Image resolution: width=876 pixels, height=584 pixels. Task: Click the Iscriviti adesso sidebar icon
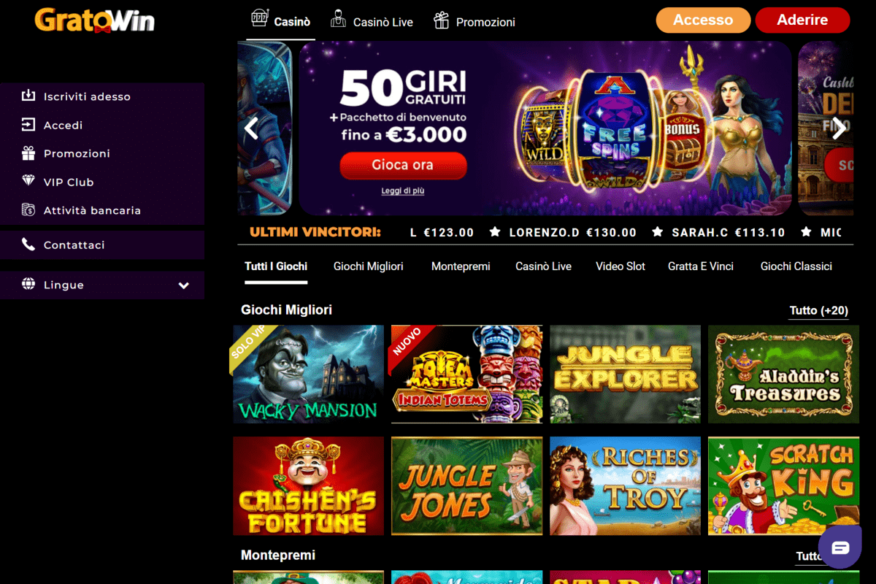[x=28, y=96]
